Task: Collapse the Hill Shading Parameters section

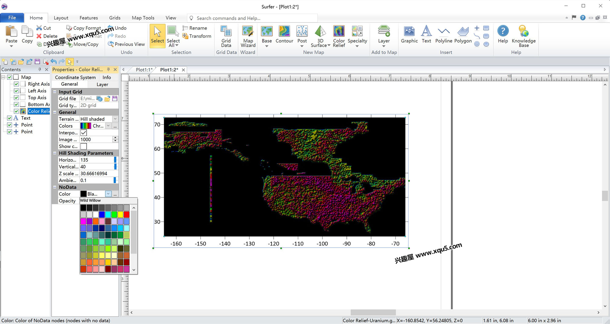Action: [x=55, y=153]
